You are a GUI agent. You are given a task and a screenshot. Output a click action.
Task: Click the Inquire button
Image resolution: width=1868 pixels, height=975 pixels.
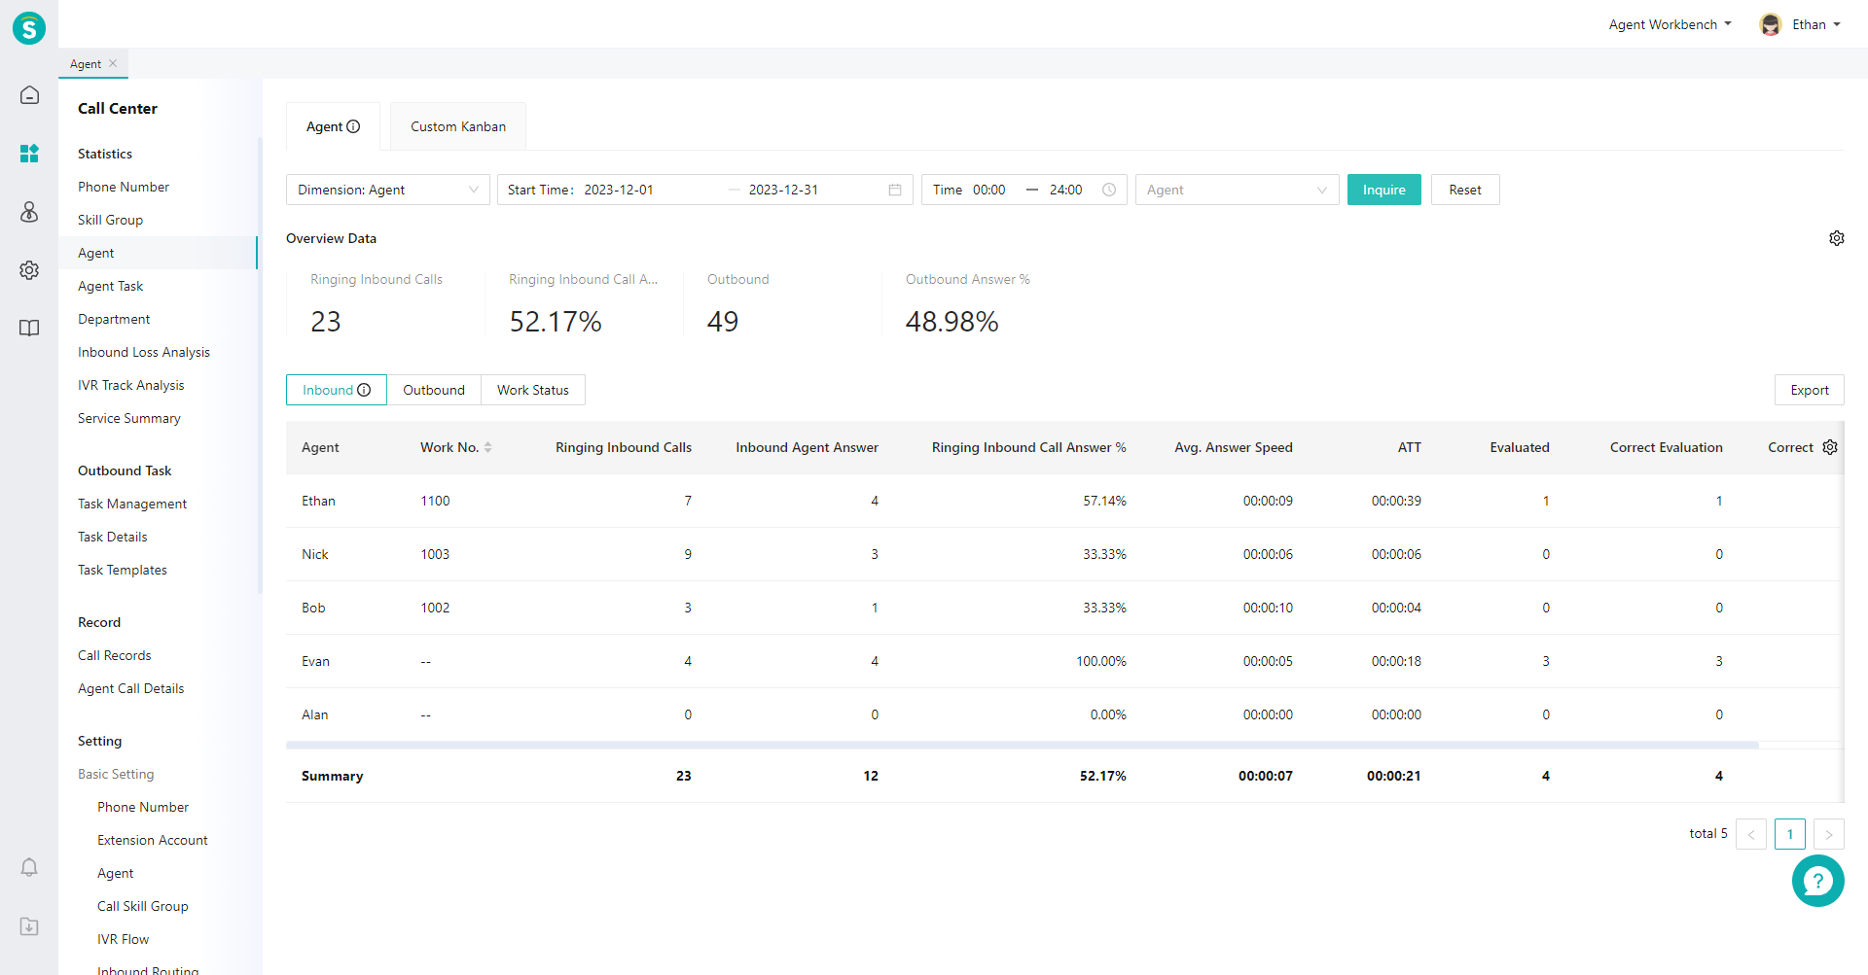click(x=1384, y=190)
